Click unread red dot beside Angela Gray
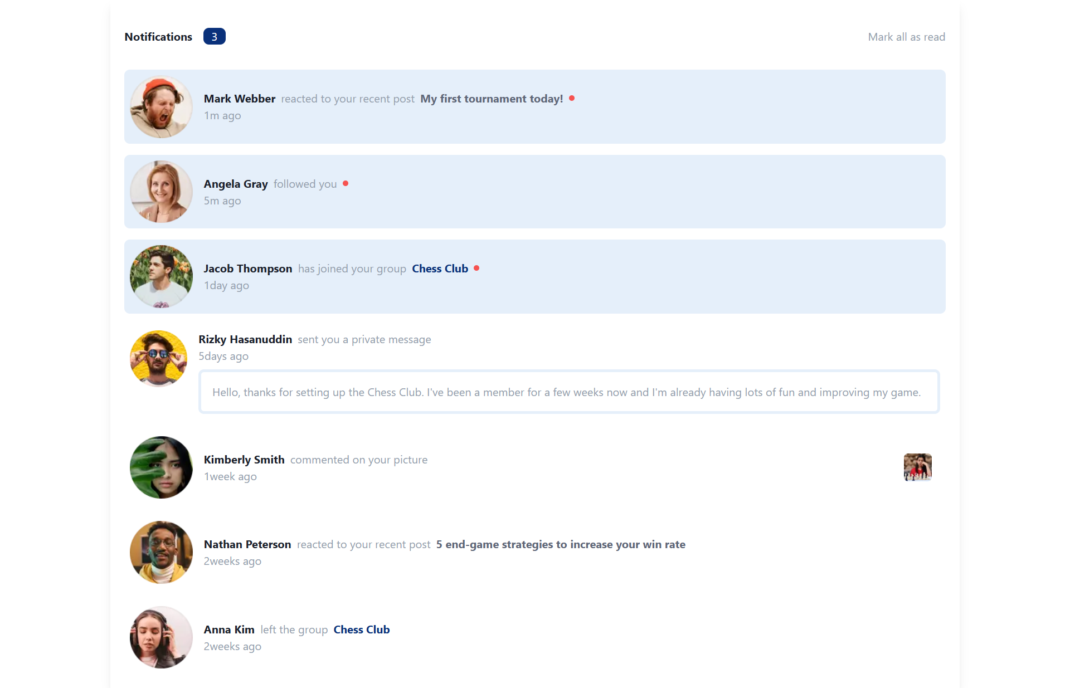The image size is (1070, 688). click(346, 183)
